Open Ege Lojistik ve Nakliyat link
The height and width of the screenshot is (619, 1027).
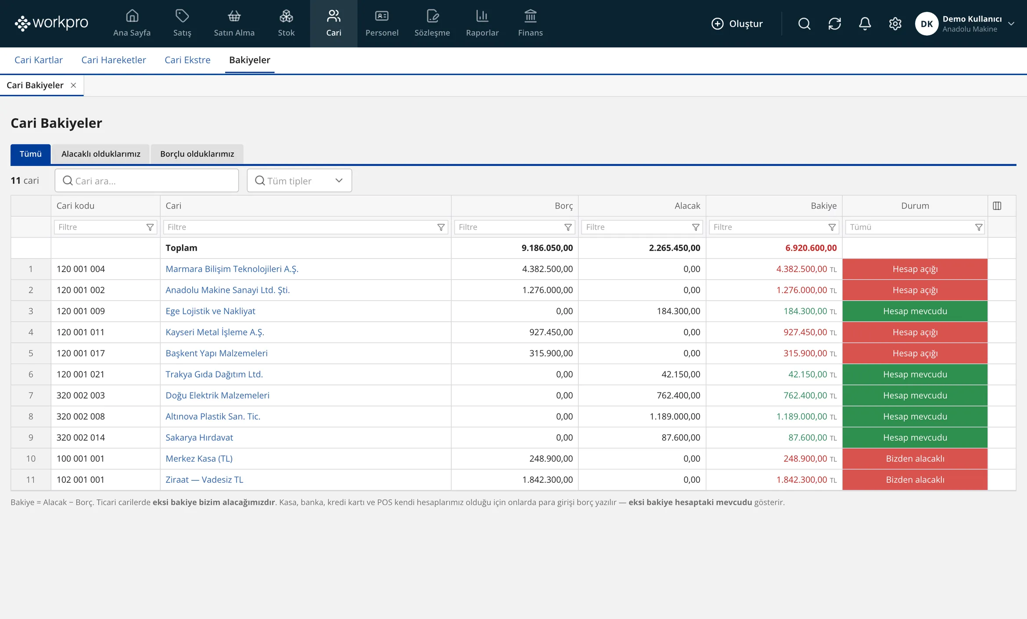[210, 311]
